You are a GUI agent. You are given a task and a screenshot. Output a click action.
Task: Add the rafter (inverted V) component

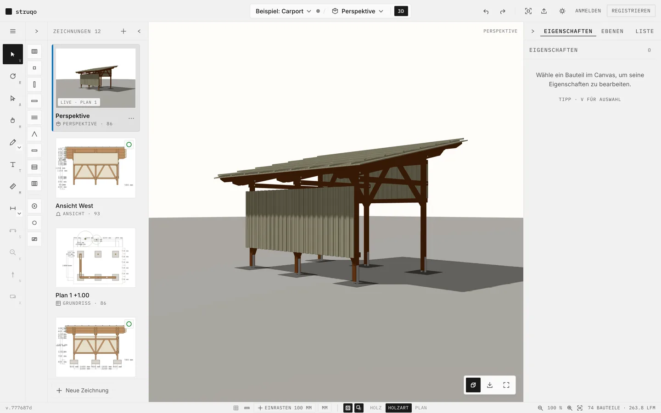(x=34, y=134)
